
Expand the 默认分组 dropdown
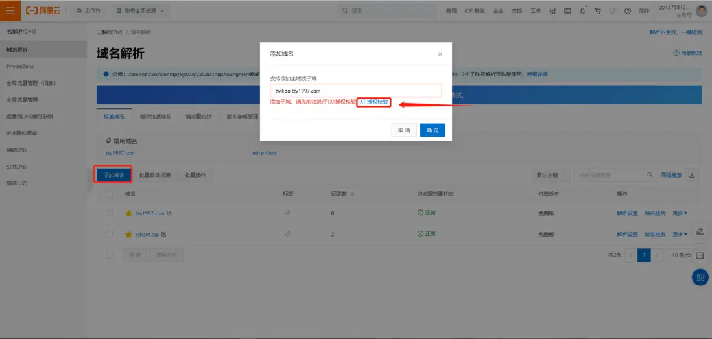coord(551,175)
